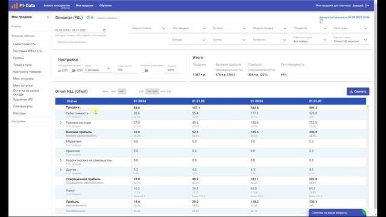Select the тыс. руб units option
Image resolution: width=386 pixels, height=217 pixels.
coord(152,91)
